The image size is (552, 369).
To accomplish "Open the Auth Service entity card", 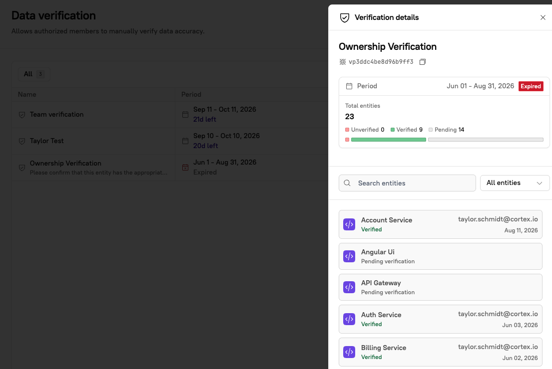I will click(x=441, y=319).
